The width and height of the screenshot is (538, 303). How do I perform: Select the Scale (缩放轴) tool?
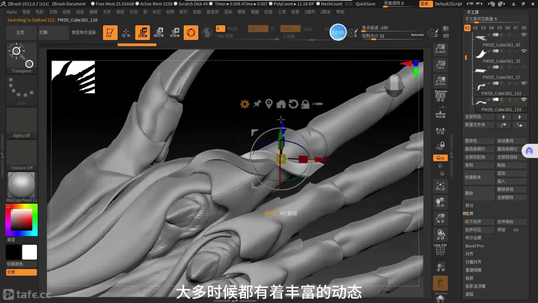tap(159, 33)
